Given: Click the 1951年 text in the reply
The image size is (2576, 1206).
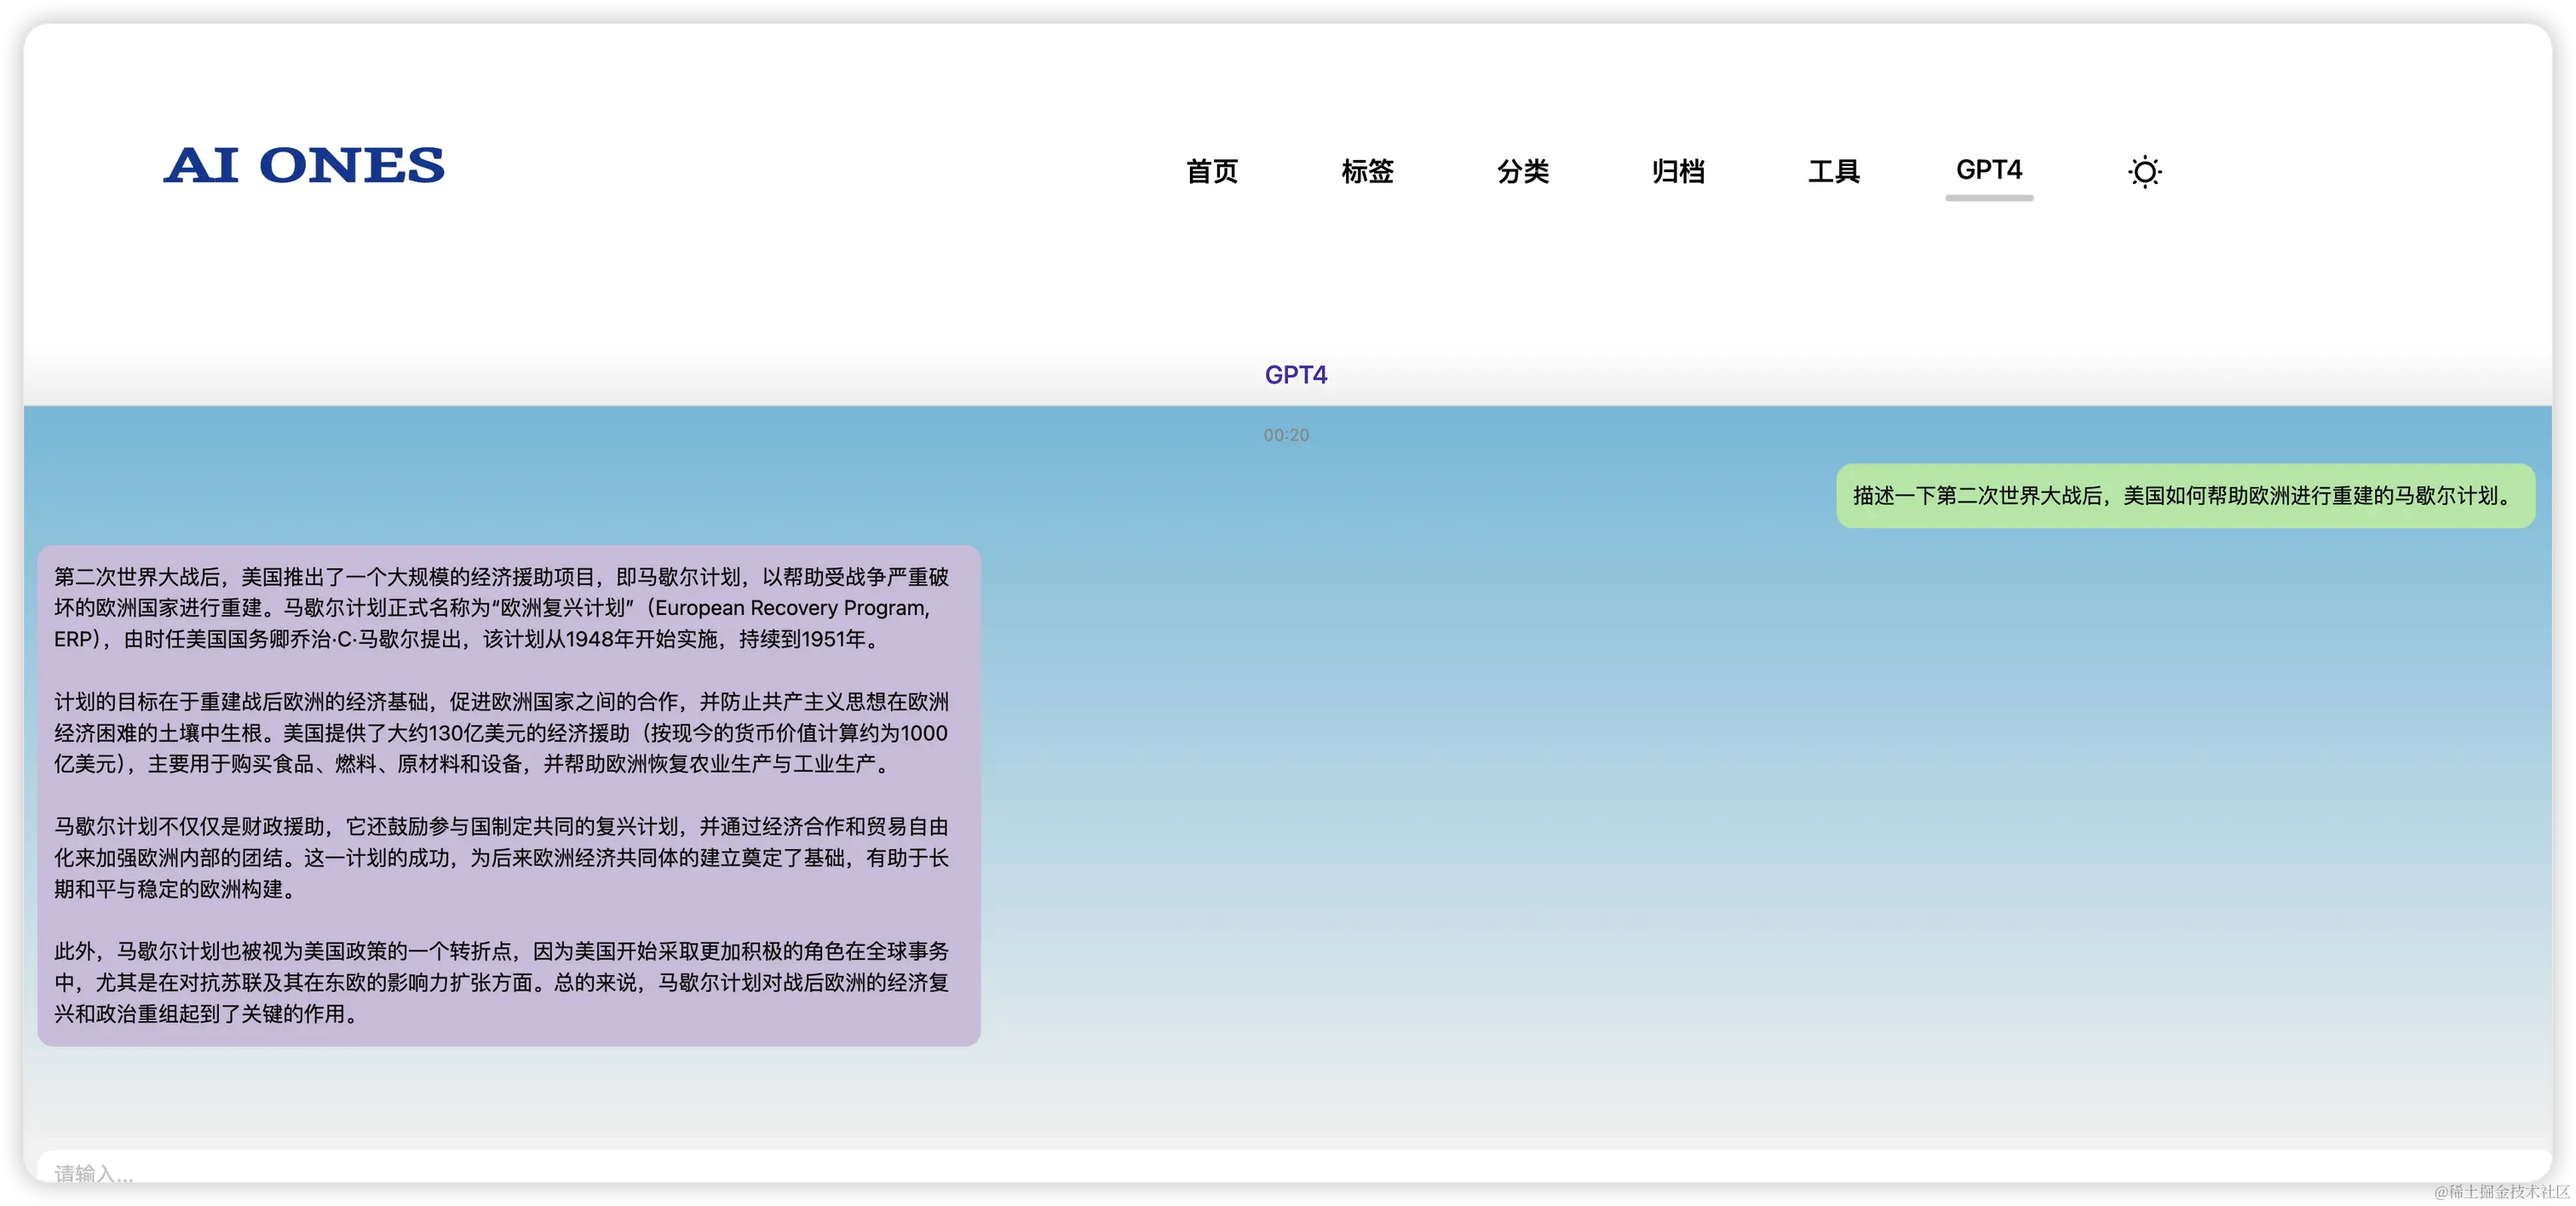Looking at the screenshot, I should [x=832, y=639].
